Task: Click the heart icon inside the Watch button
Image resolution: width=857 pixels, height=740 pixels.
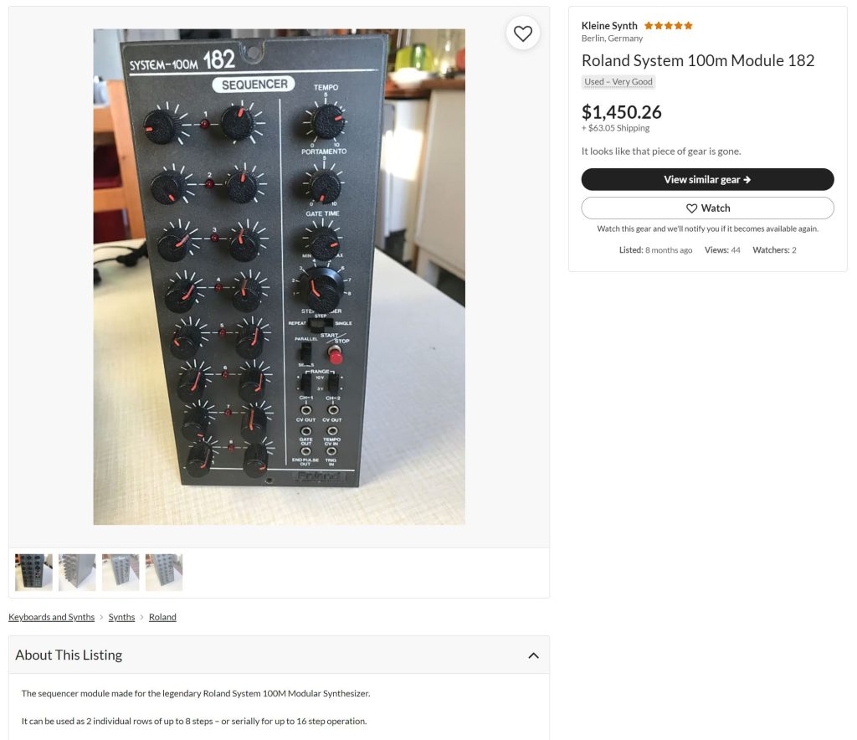Action: (691, 208)
